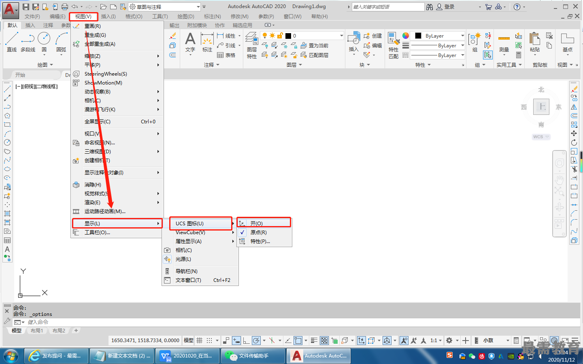Click the Rotate tool in right toolbar
583x364 pixels.
(574, 142)
